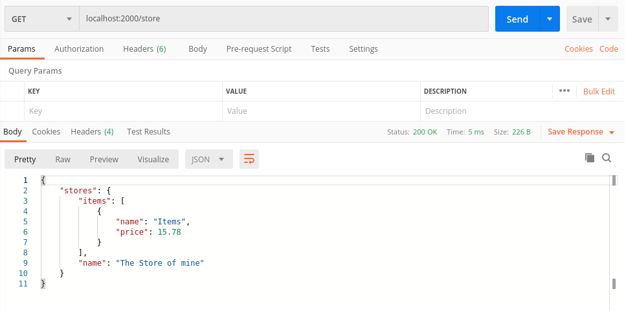Click the price value 15.78
Viewport: 626px width, 311px height.
(x=169, y=232)
